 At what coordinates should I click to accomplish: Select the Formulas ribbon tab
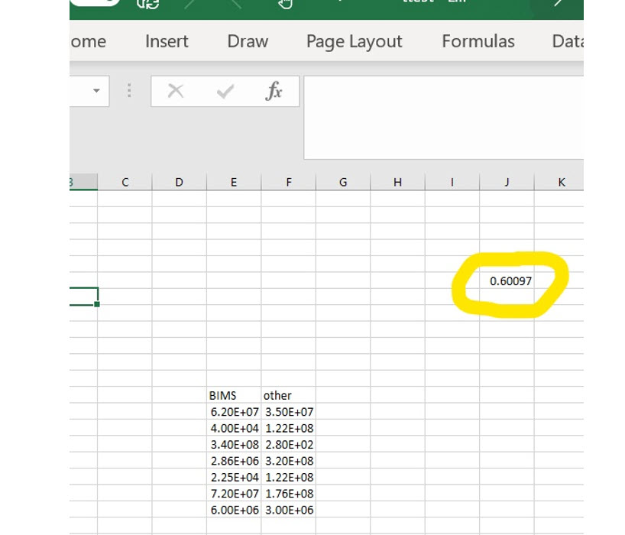pyautogui.click(x=478, y=41)
